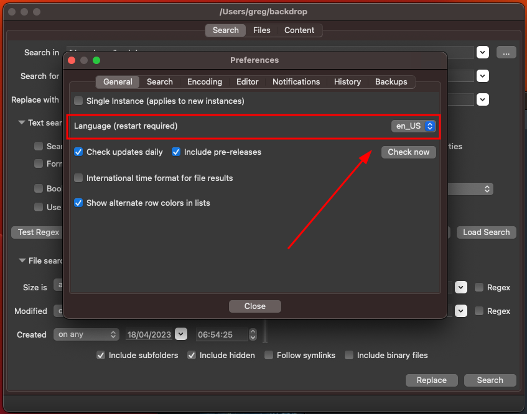
Task: Switch to the General preferences tab
Action: tap(118, 81)
